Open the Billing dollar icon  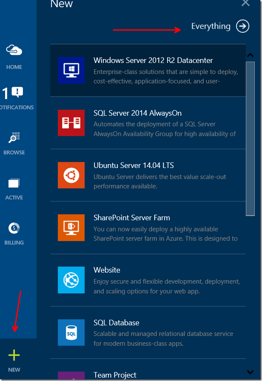pyautogui.click(x=14, y=228)
